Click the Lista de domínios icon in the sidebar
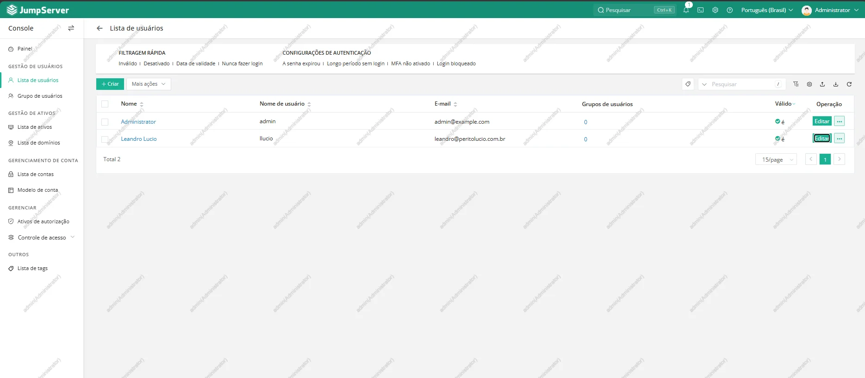The height and width of the screenshot is (378, 865). click(x=11, y=143)
